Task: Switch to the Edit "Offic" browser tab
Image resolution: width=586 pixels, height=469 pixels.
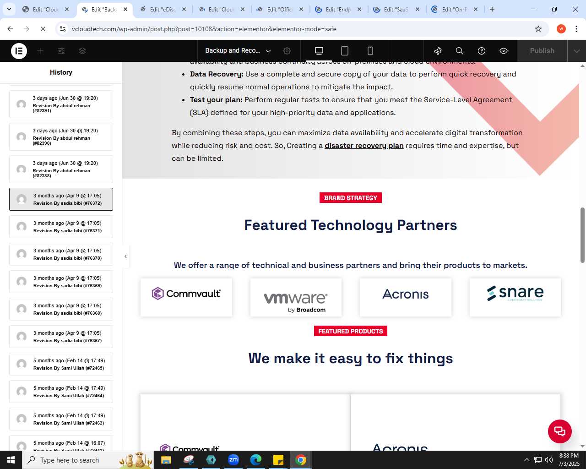Action: (x=280, y=9)
